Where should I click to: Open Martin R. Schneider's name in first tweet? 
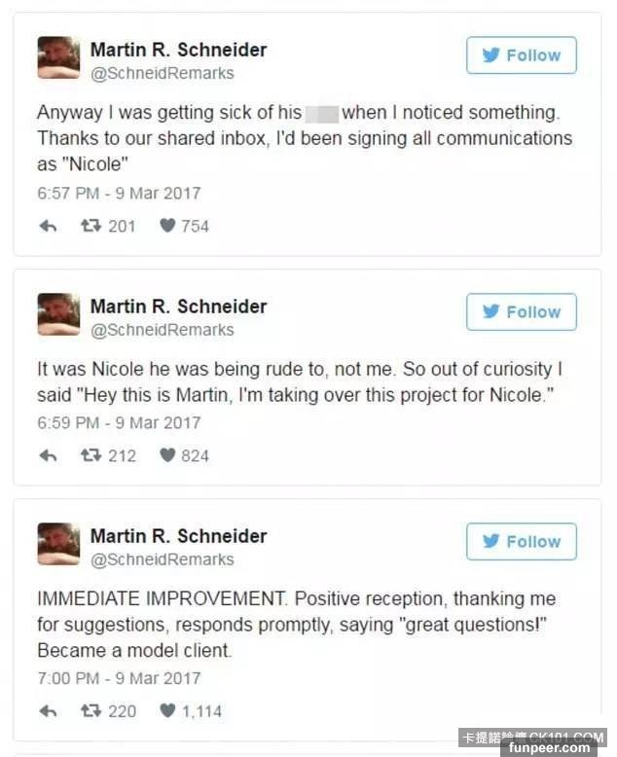pyautogui.click(x=178, y=49)
